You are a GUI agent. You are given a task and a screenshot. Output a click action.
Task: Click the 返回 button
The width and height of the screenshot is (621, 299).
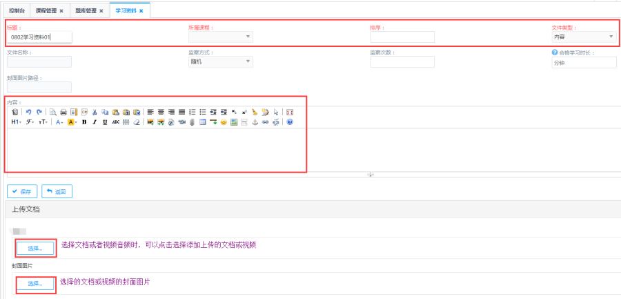[x=57, y=191]
